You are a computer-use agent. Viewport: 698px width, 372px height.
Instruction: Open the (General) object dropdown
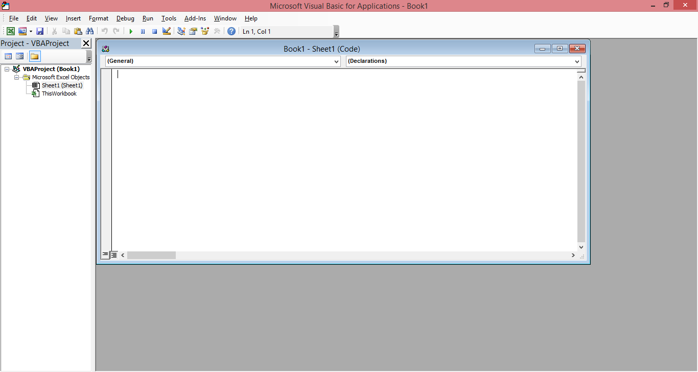(x=336, y=61)
